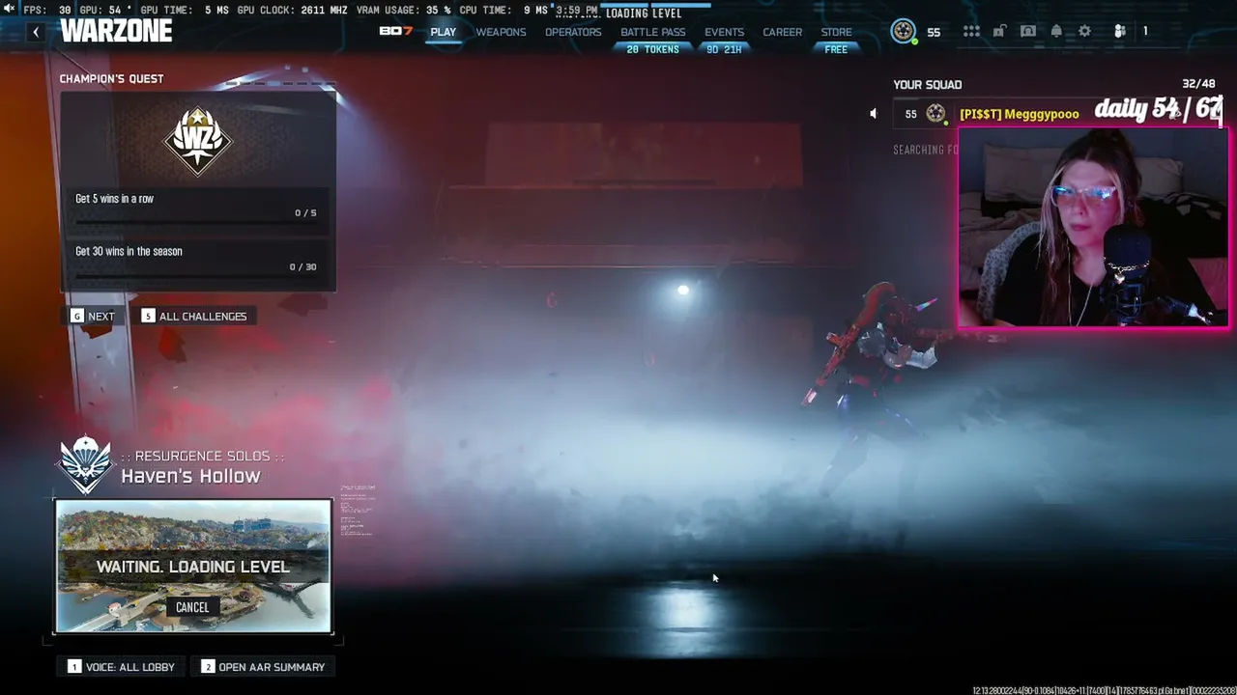Click the FREE store badge
1237x695 pixels.
(837, 49)
